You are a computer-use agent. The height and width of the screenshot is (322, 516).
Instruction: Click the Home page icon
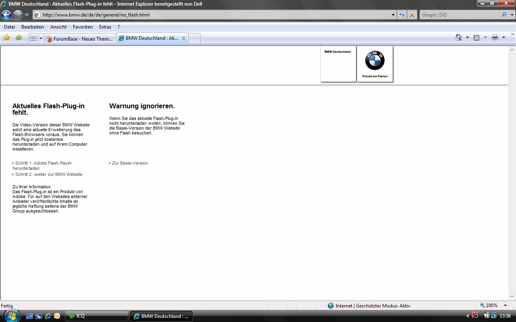pos(459,37)
